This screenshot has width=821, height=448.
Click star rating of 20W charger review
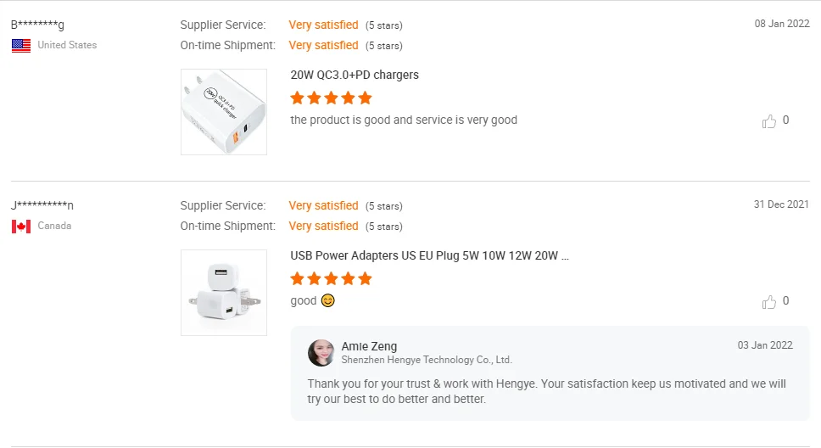click(x=331, y=98)
